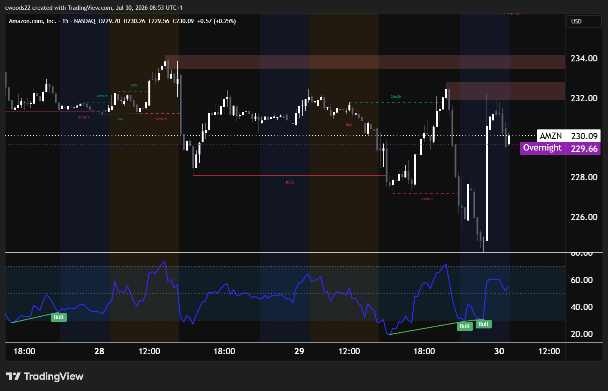
Task: Select the green BOS label near the 28th
Action: pyautogui.click(x=134, y=85)
